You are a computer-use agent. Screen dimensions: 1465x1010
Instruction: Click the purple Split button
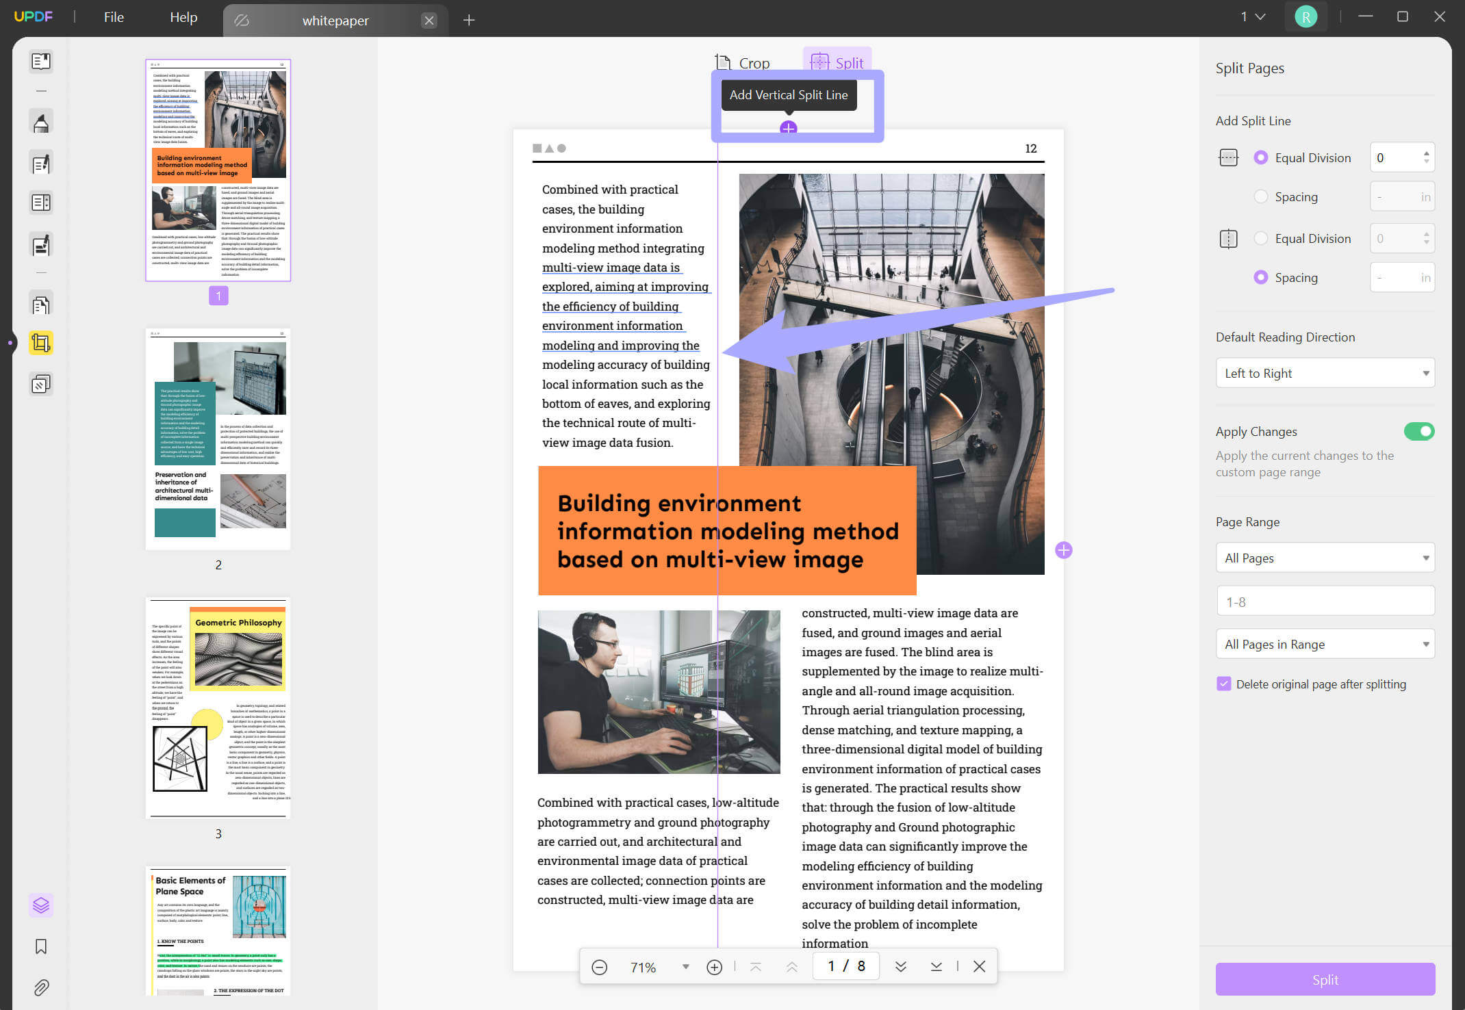pyautogui.click(x=1324, y=979)
